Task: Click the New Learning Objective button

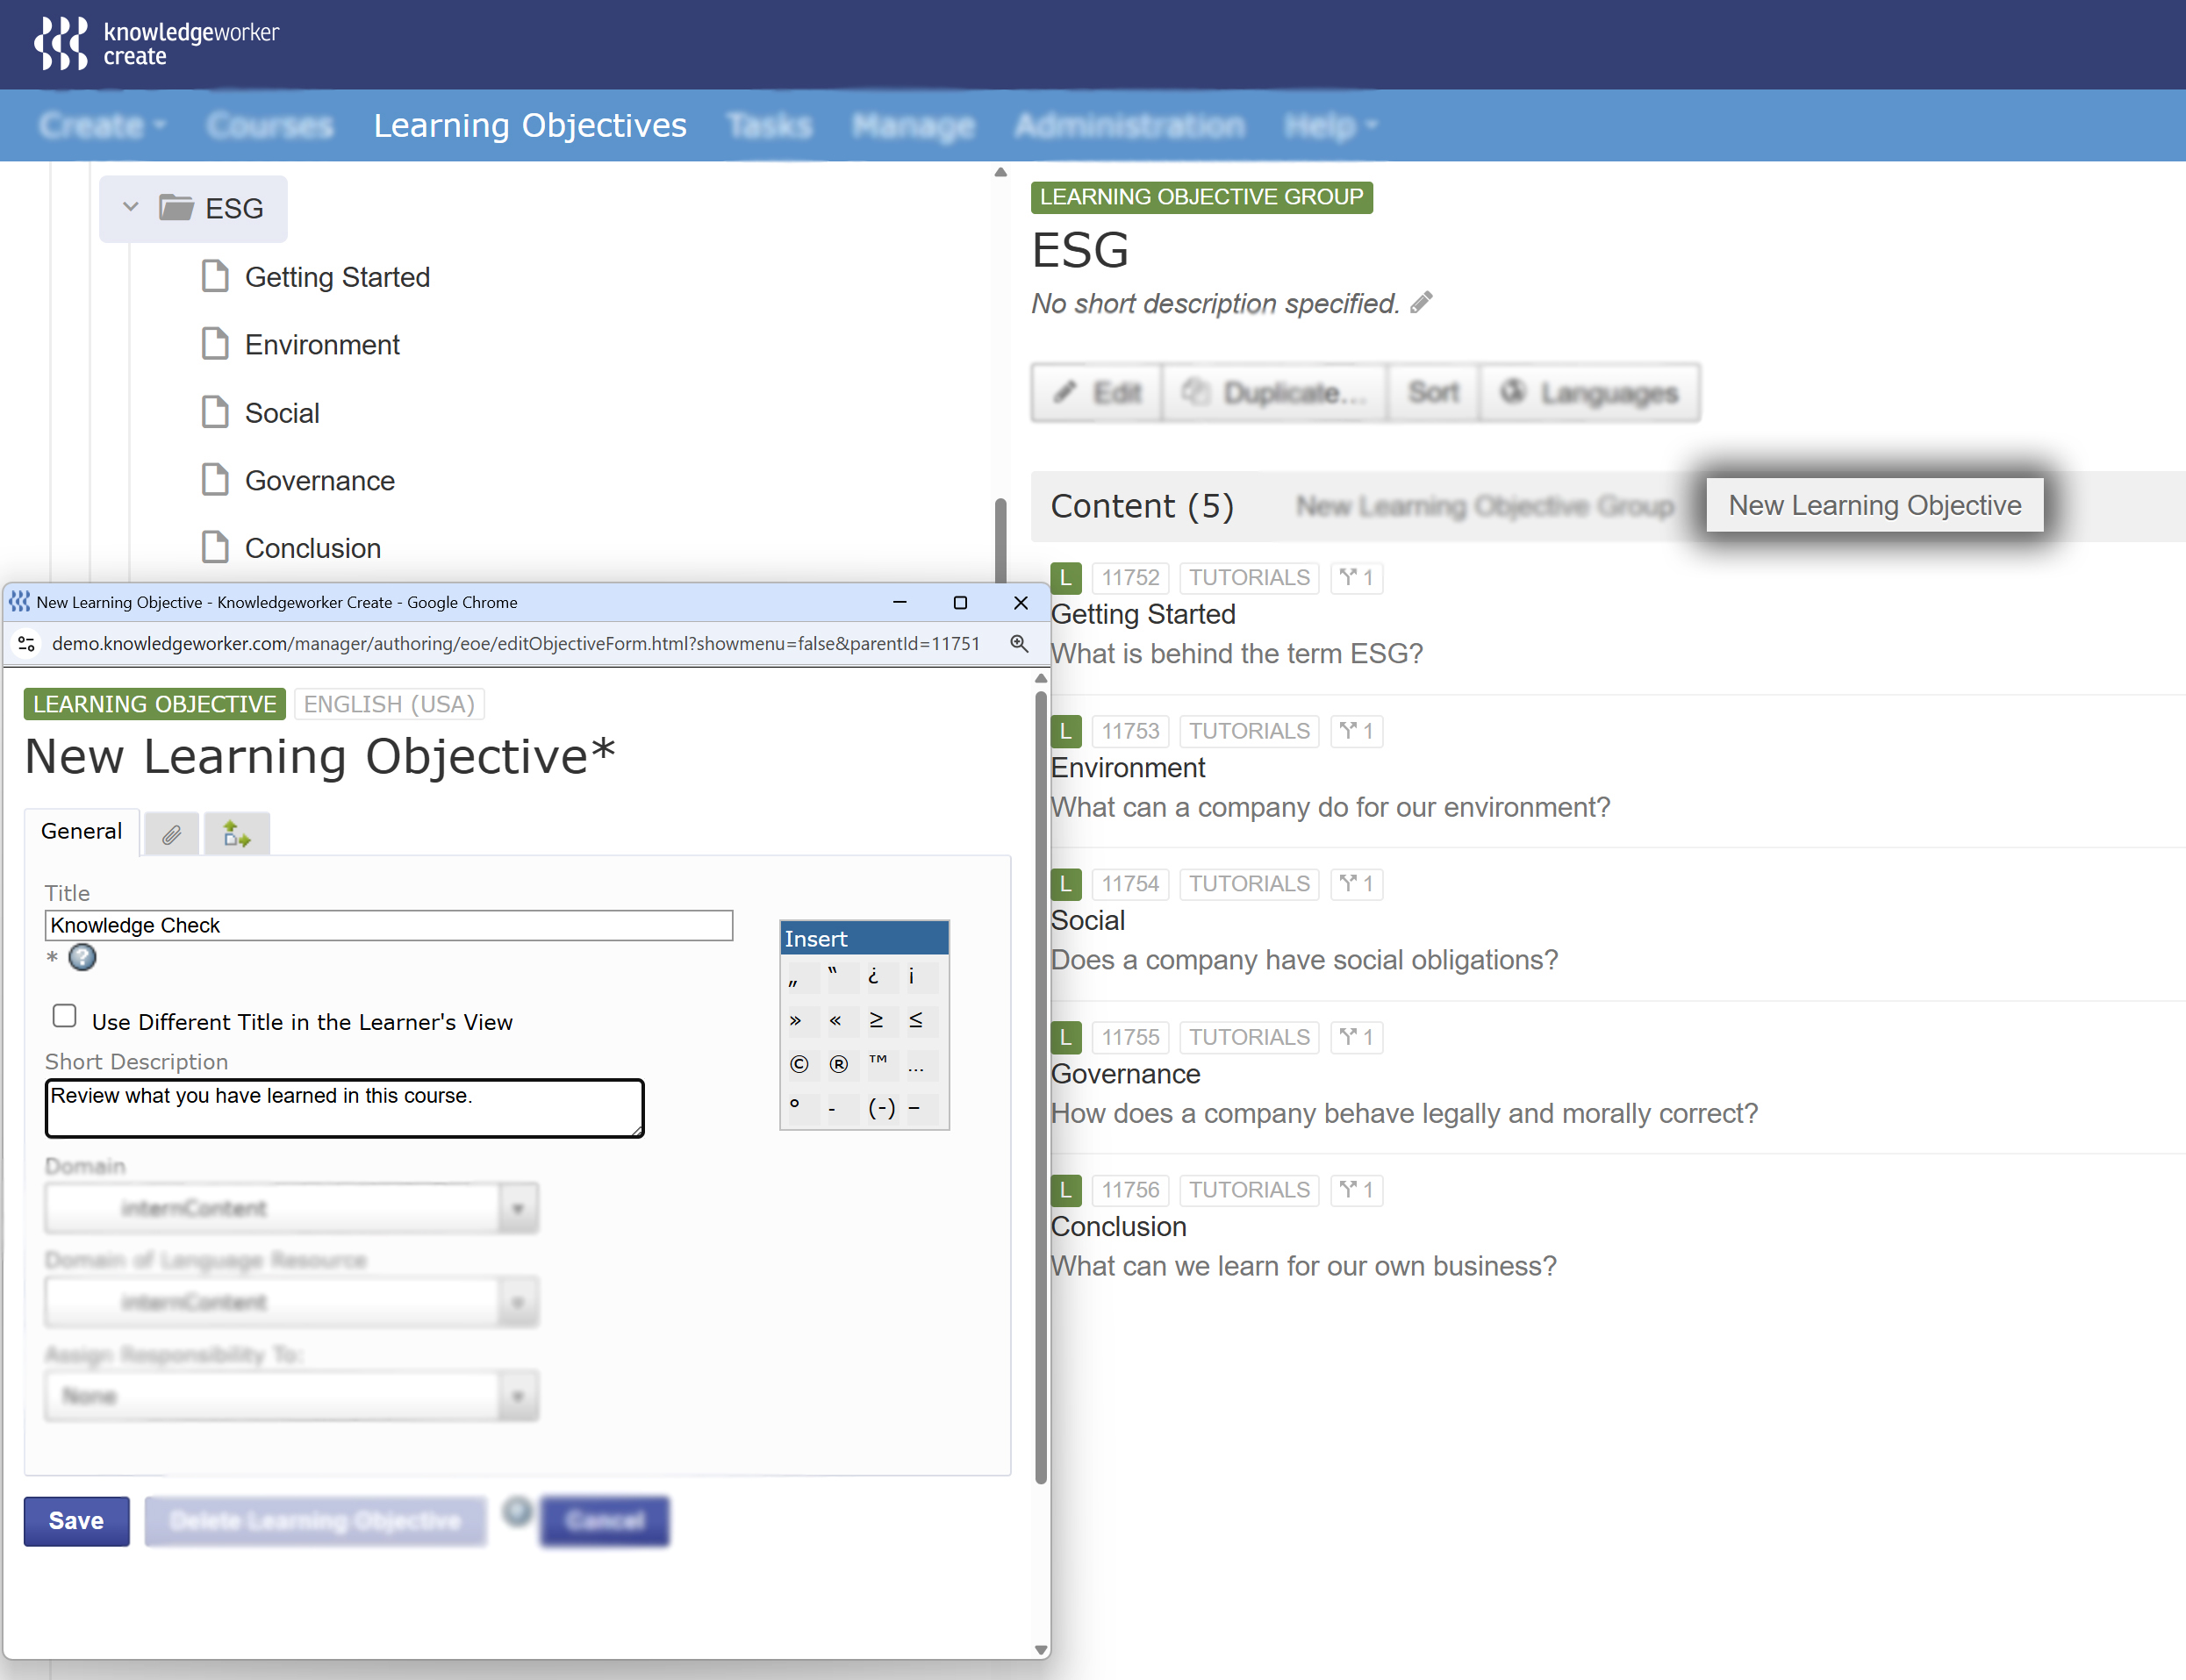Action: (x=1874, y=505)
